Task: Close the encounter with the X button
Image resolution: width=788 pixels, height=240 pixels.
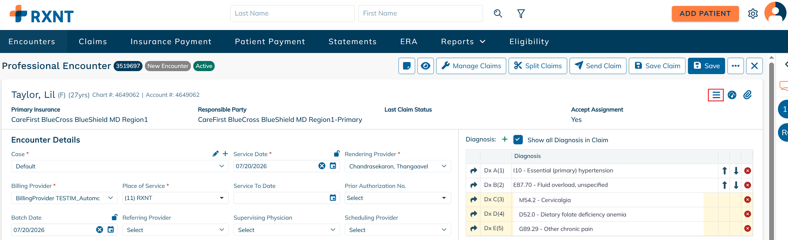Action: click(x=754, y=66)
